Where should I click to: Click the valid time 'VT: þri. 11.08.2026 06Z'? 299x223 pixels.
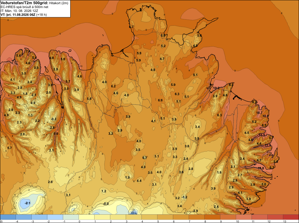(x=18, y=14)
